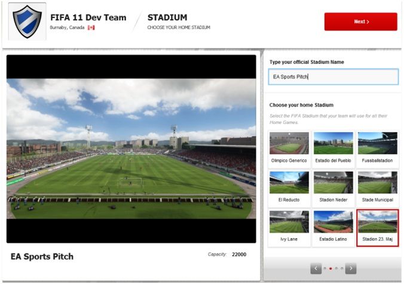Choose the Stadion Neder thumbnail

coord(333,187)
